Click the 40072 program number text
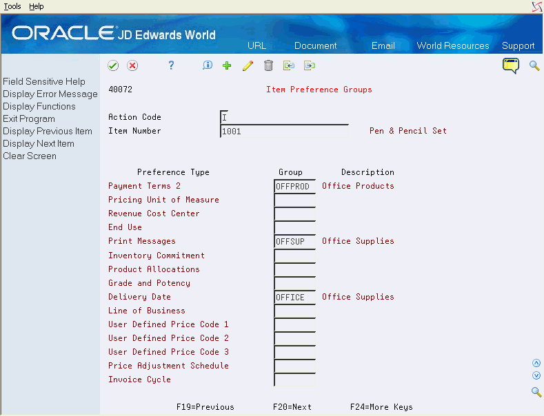 [x=121, y=90]
